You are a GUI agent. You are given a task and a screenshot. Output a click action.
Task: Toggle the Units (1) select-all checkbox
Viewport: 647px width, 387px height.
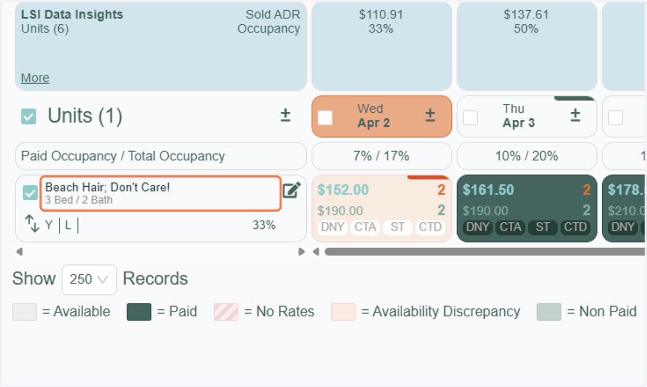pos(29,117)
